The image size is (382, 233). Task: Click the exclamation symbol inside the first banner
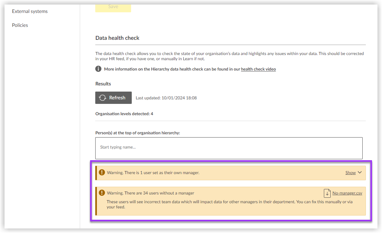point(102,172)
